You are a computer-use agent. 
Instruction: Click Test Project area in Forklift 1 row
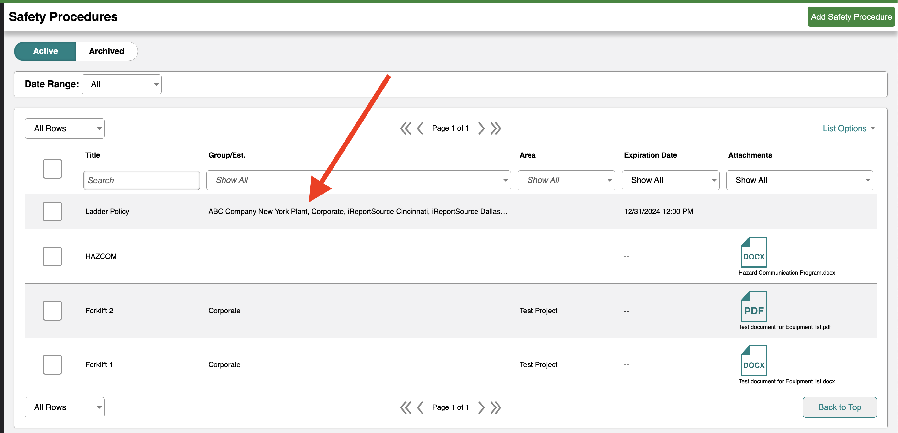click(x=538, y=365)
